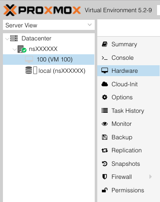Expand the Firewall submenu arrow
The image size is (160, 202).
150,177
